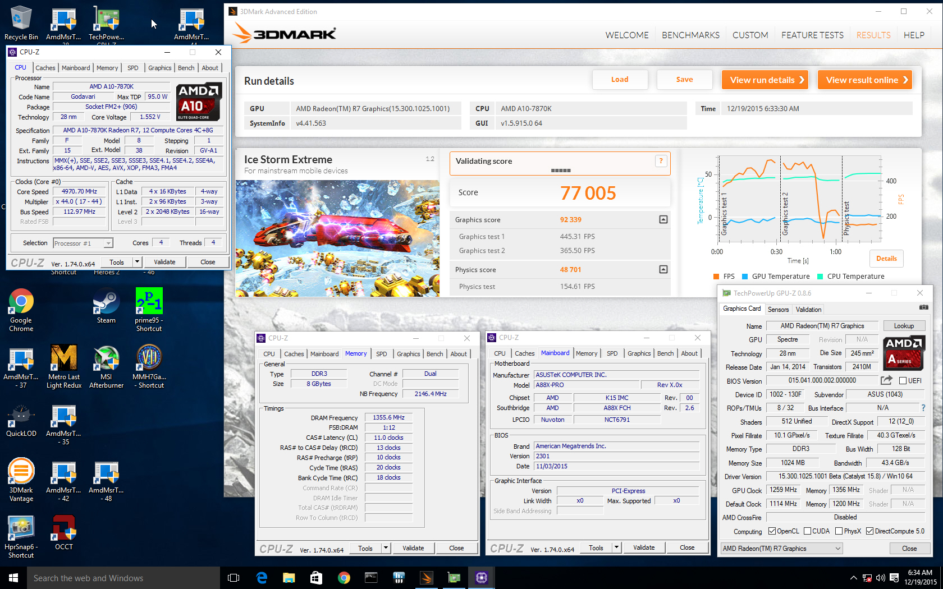Image resolution: width=943 pixels, height=589 pixels.
Task: Click the Validating score help question mark
Action: 661,161
